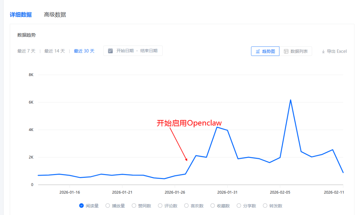356x215 pixels.
Task: Export data with 导出 Excel
Action: (x=334, y=51)
